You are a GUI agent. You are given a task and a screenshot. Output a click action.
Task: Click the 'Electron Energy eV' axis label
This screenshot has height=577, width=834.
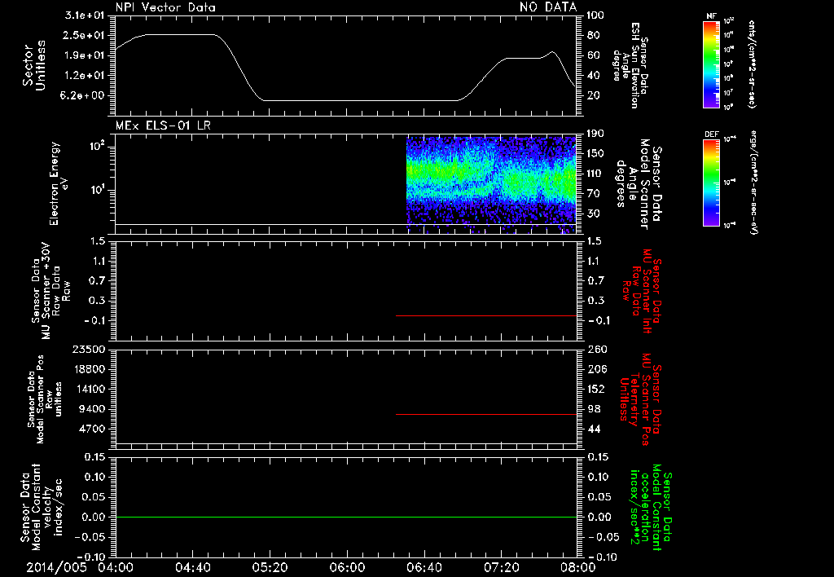point(59,183)
